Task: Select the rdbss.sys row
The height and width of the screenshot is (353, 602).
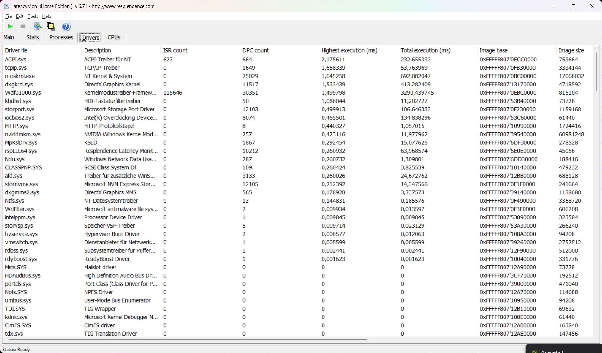Action: [x=298, y=251]
